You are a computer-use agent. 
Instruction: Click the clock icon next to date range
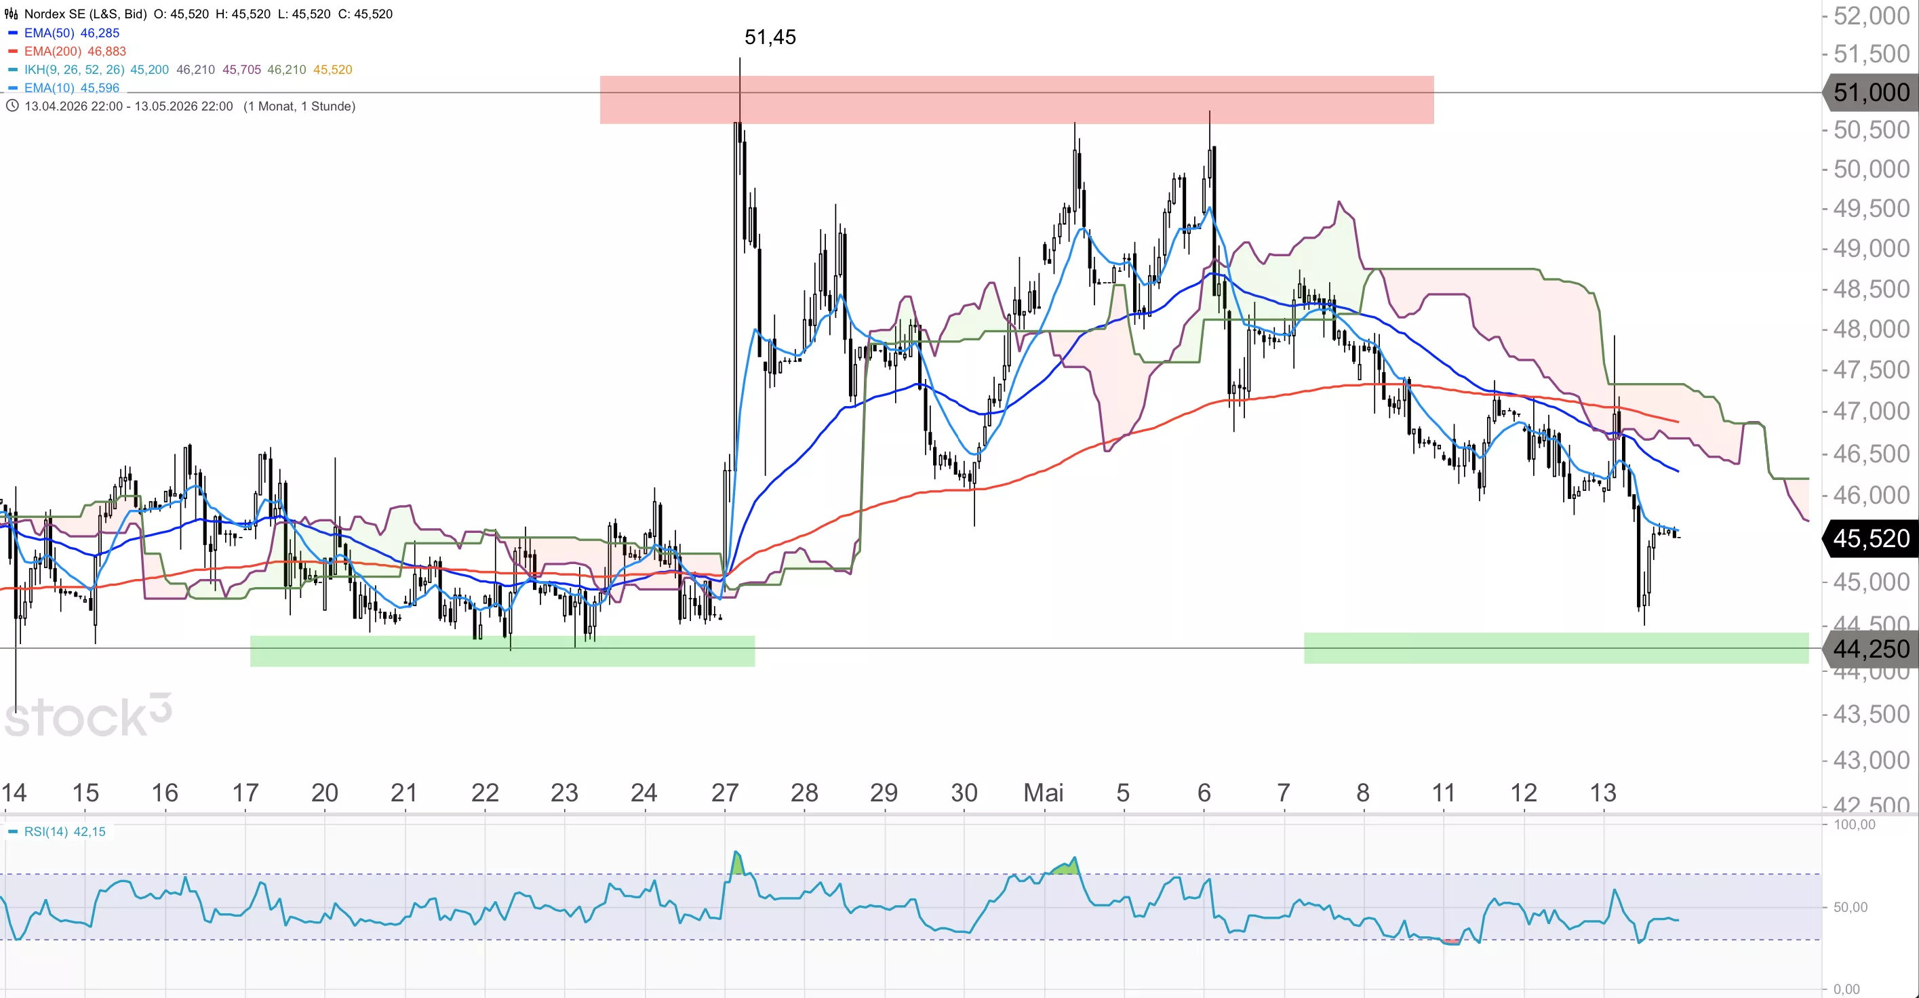(12, 106)
